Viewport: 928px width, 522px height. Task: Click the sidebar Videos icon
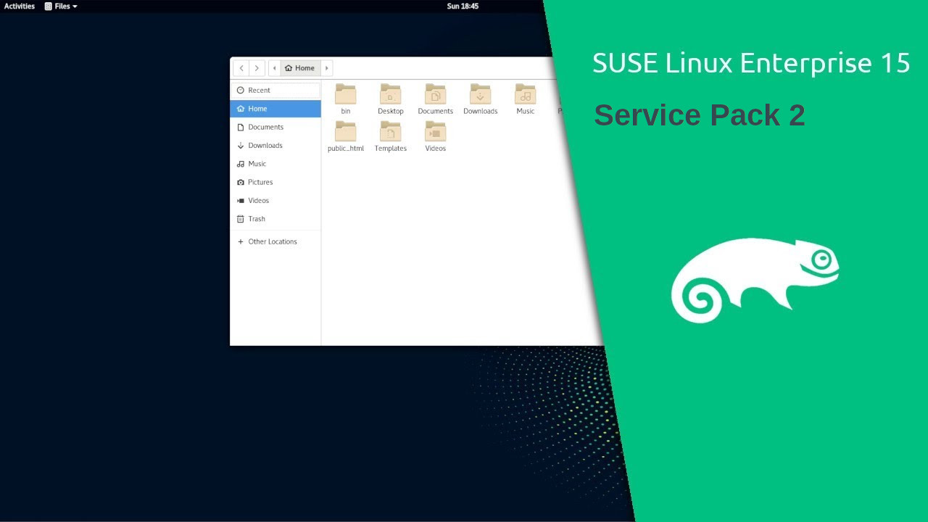tap(241, 201)
